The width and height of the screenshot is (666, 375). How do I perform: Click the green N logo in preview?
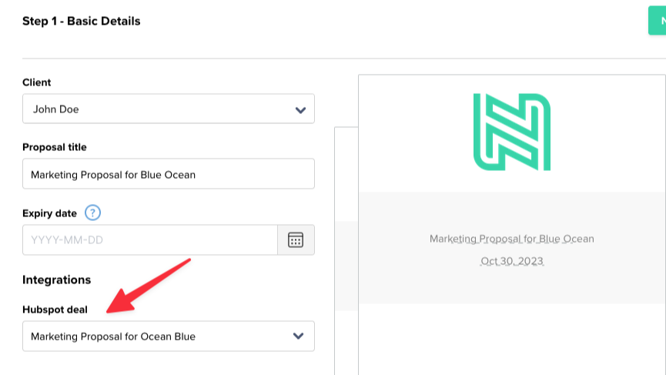[x=511, y=132]
